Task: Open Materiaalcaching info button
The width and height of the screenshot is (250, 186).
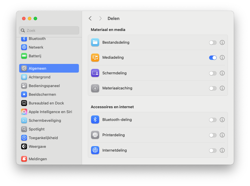Action: tap(222, 88)
